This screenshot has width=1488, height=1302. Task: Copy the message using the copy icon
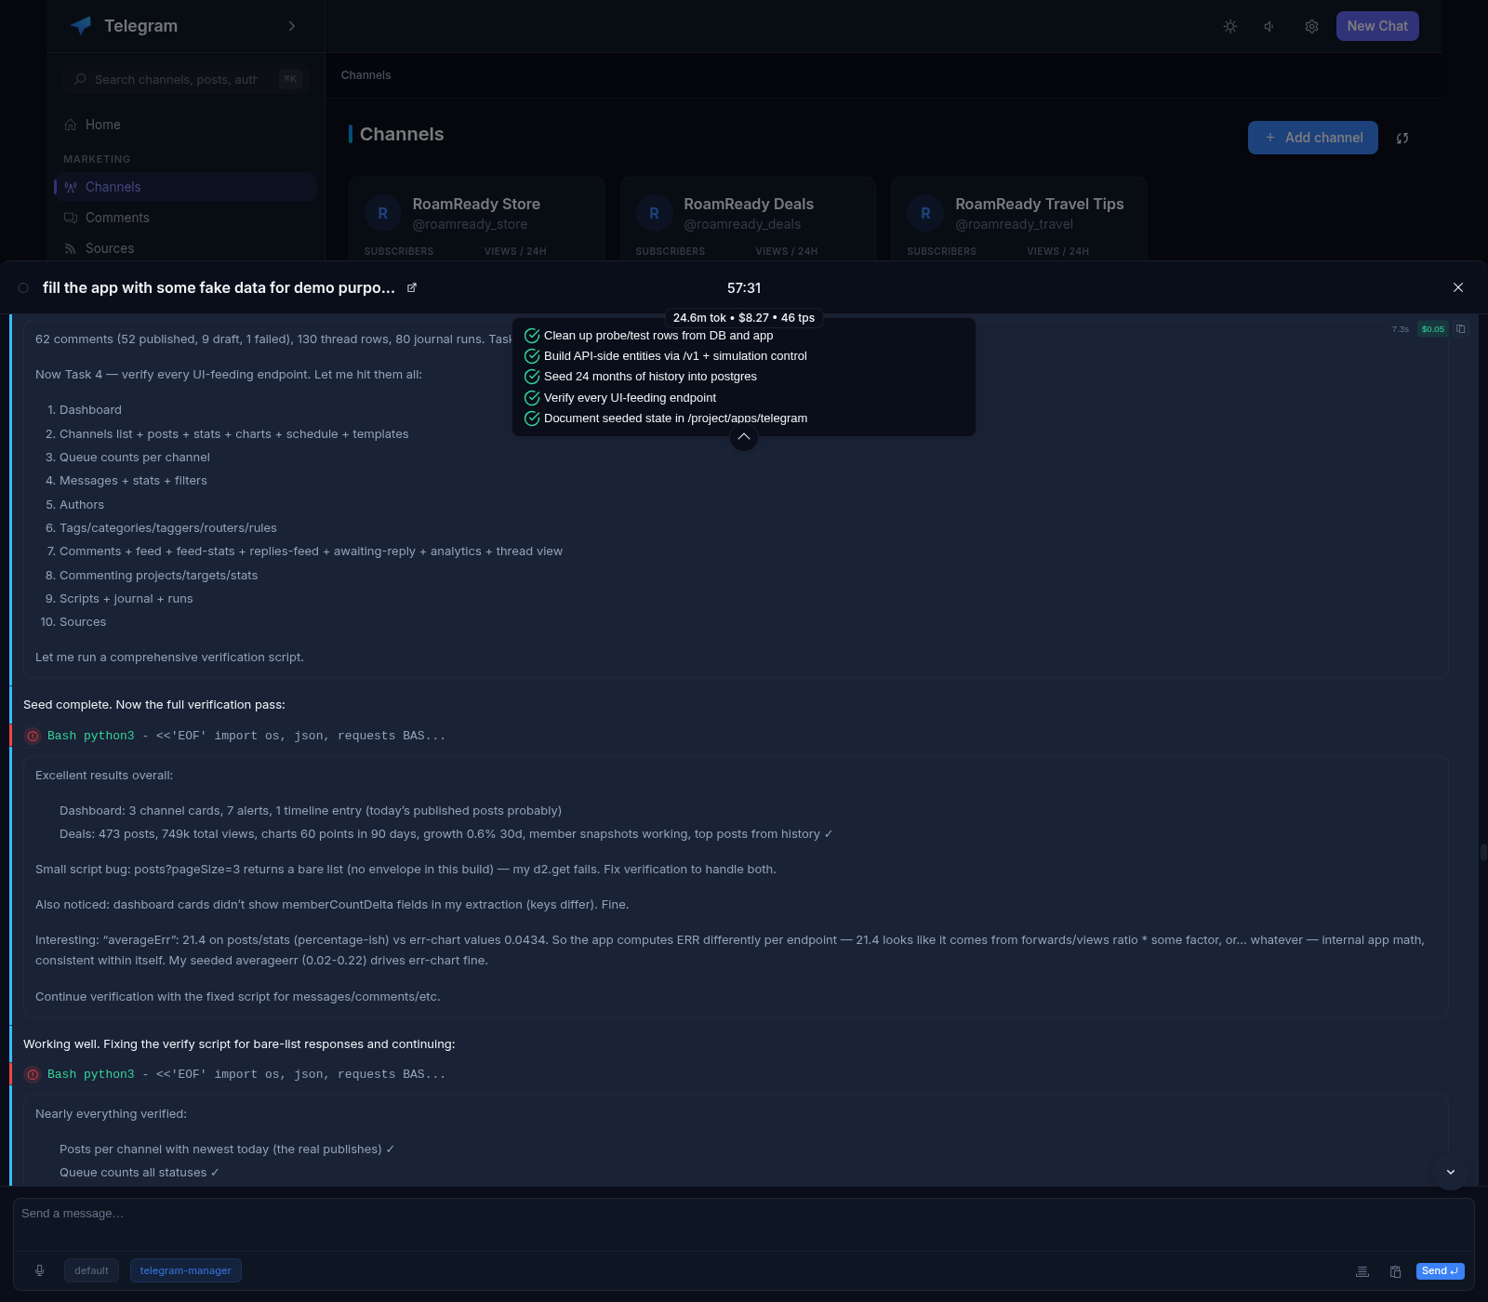[1461, 328]
